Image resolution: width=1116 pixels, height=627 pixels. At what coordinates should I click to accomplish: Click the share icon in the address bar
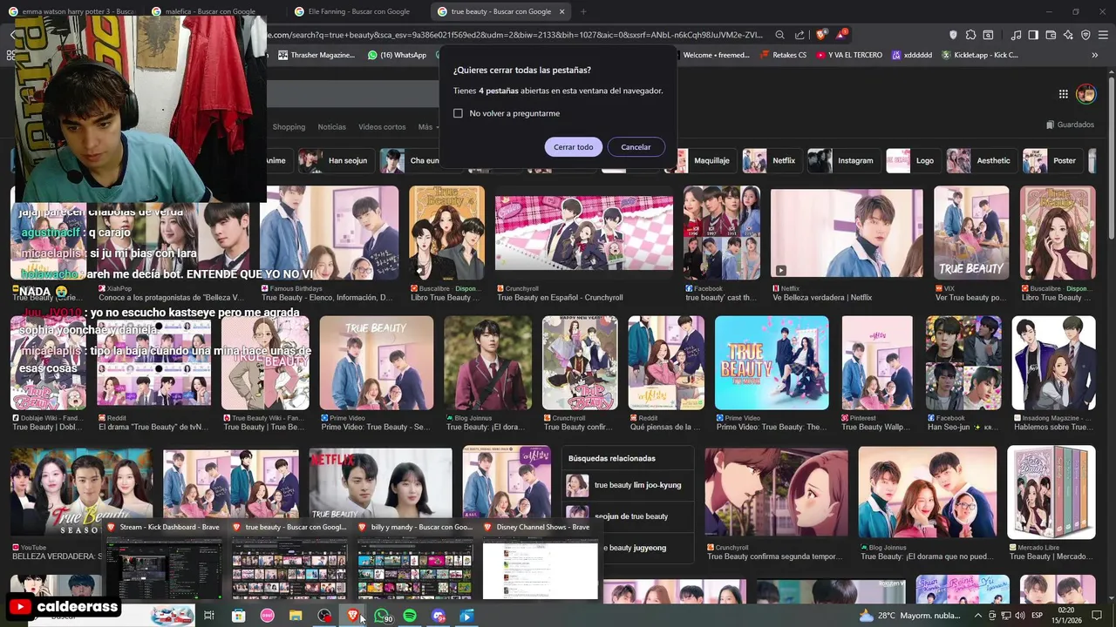pos(800,35)
